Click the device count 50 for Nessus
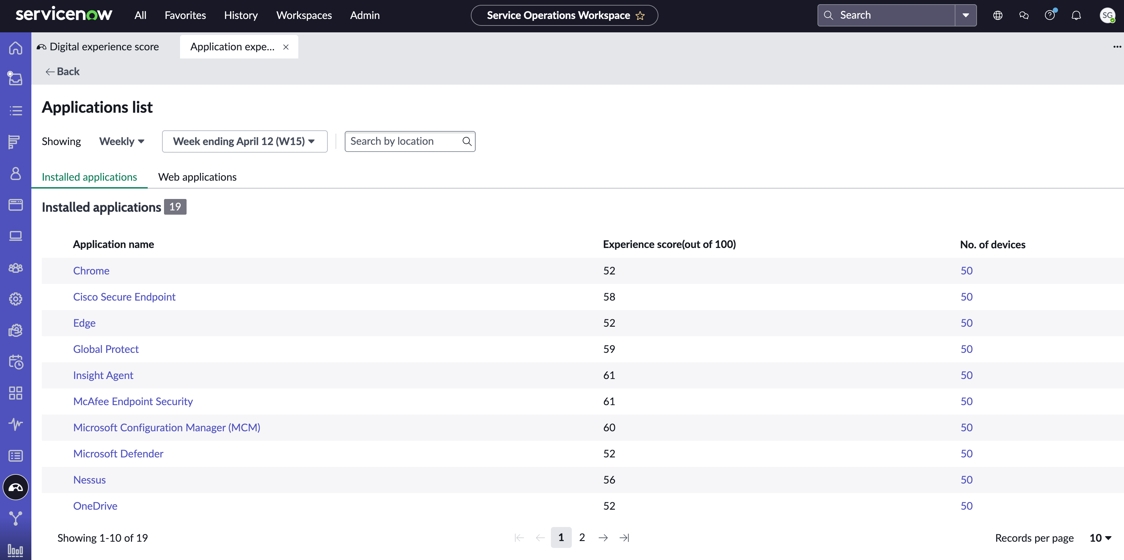Image resolution: width=1124 pixels, height=560 pixels. pyautogui.click(x=967, y=480)
